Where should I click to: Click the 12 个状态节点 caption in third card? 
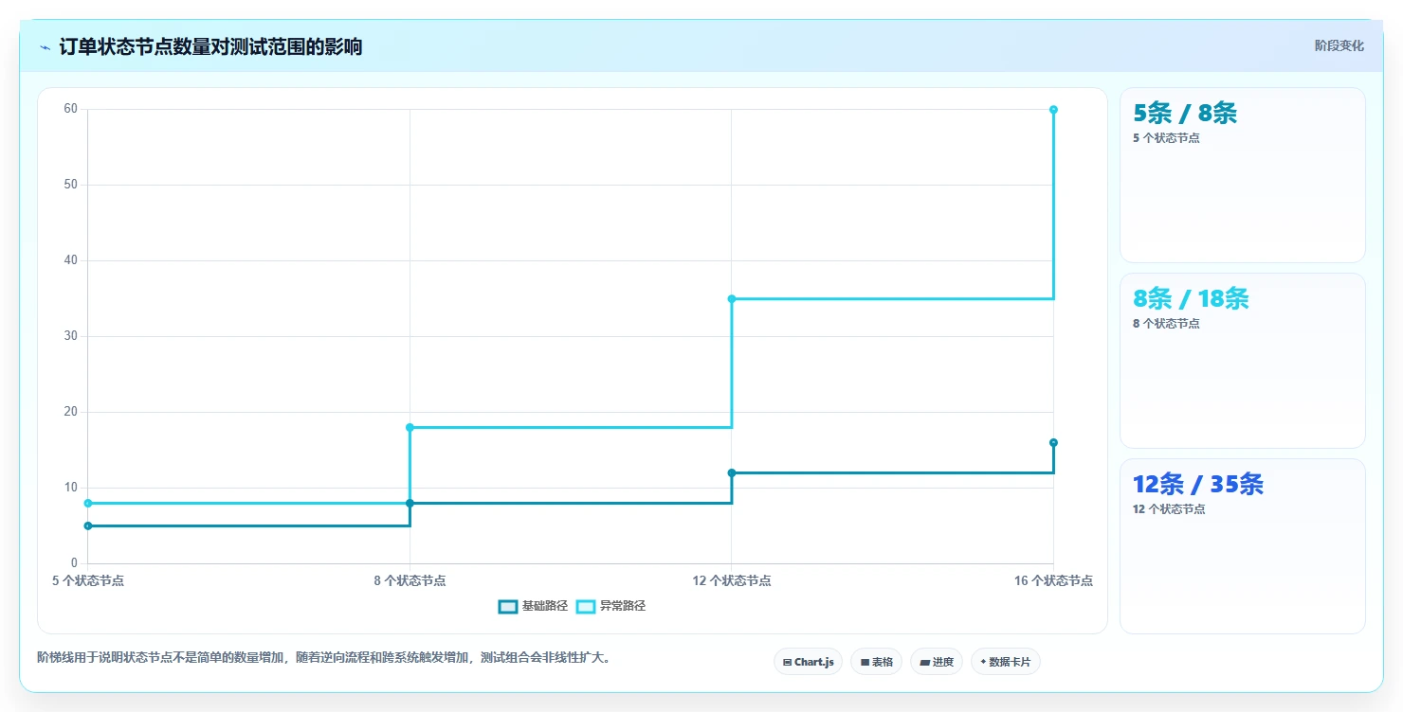point(1169,509)
